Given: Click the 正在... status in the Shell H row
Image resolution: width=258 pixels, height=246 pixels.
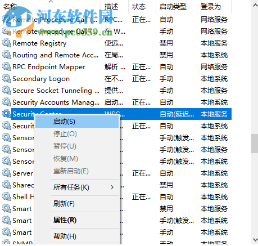Looking at the screenshot, I should click(x=141, y=197).
